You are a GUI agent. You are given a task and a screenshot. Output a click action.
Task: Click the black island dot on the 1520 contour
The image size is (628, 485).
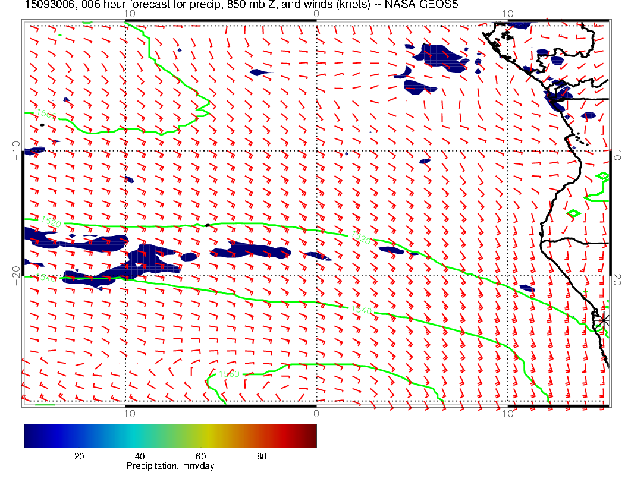(207, 226)
